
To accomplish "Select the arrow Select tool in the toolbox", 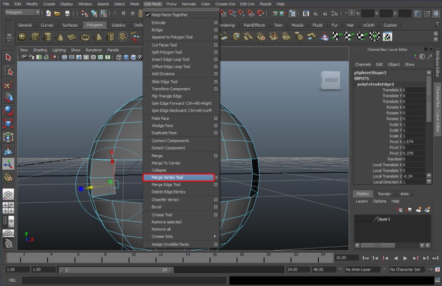I will pyautogui.click(x=8, y=57).
